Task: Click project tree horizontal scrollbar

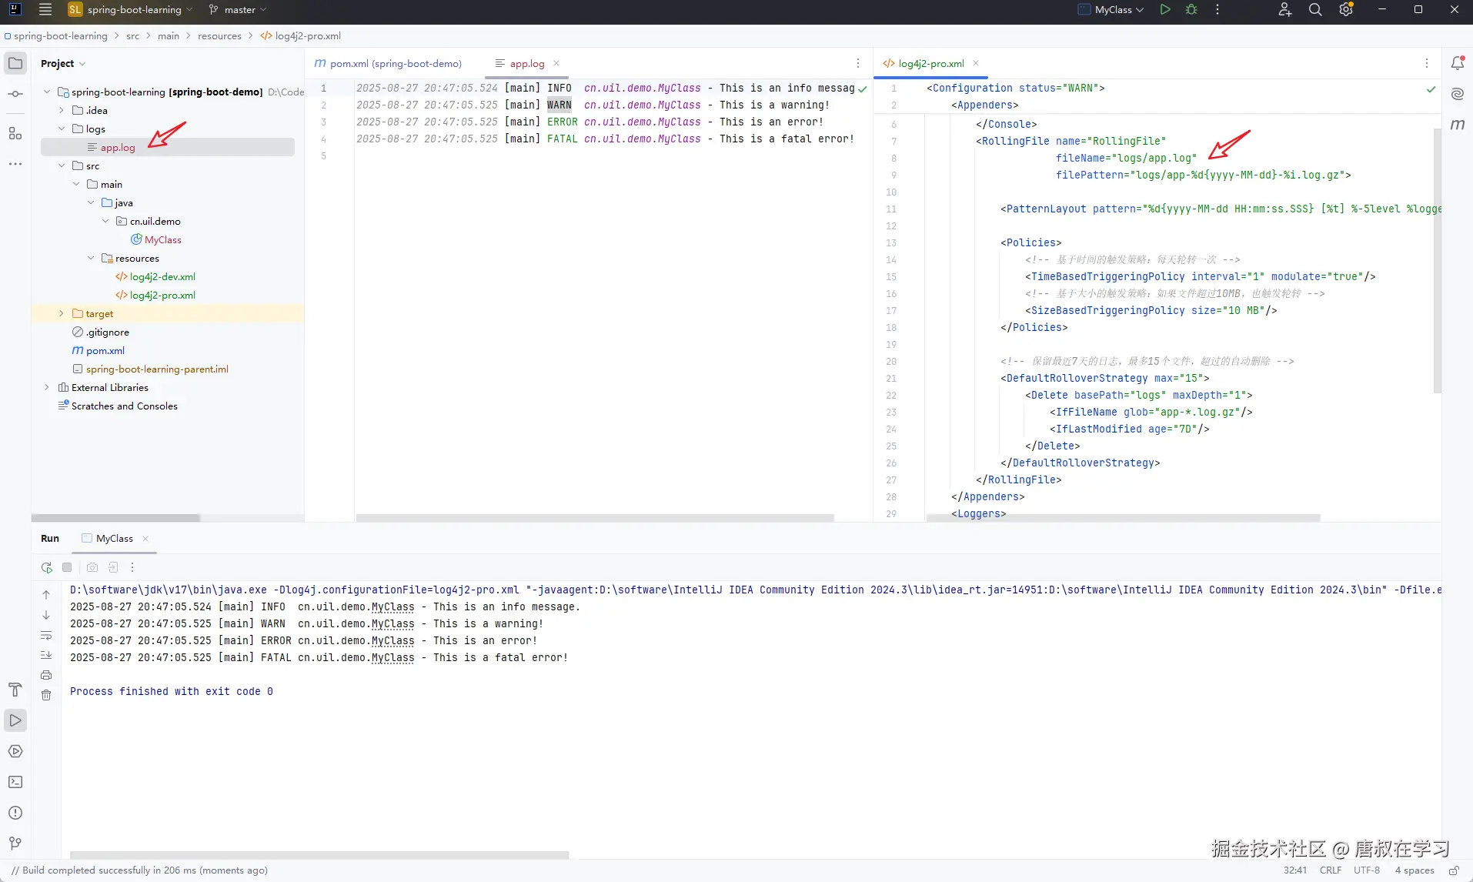Action: coord(115,518)
